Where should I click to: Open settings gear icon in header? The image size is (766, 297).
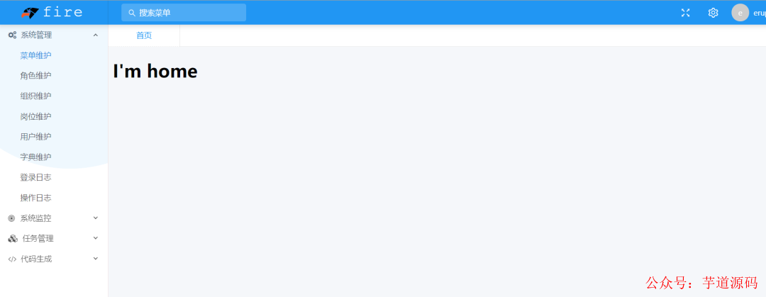[x=714, y=13]
